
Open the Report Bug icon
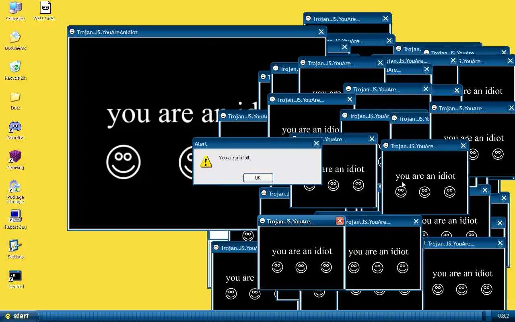(x=15, y=219)
